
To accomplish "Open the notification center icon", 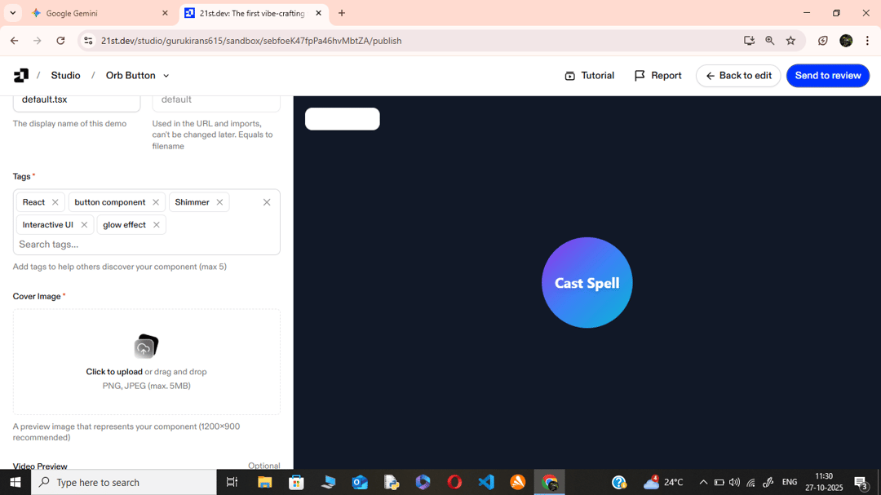I will [x=861, y=482].
